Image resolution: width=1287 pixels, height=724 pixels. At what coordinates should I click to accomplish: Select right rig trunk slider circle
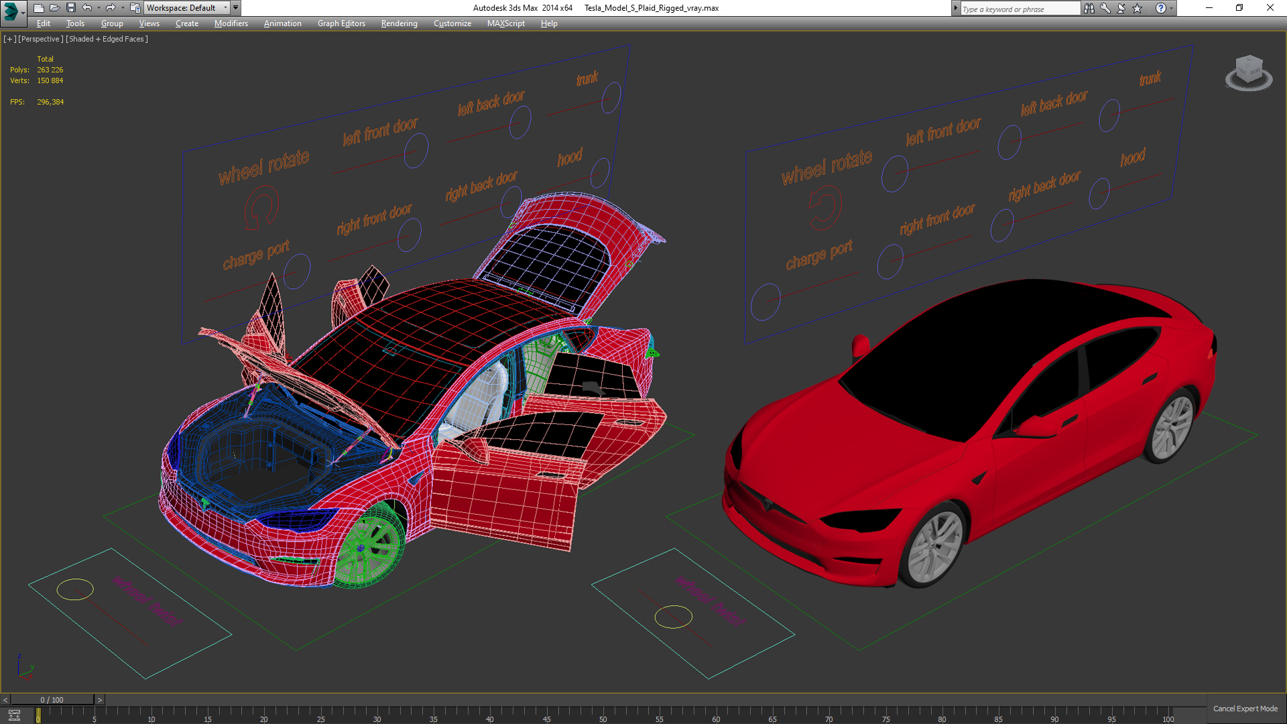coord(1109,115)
